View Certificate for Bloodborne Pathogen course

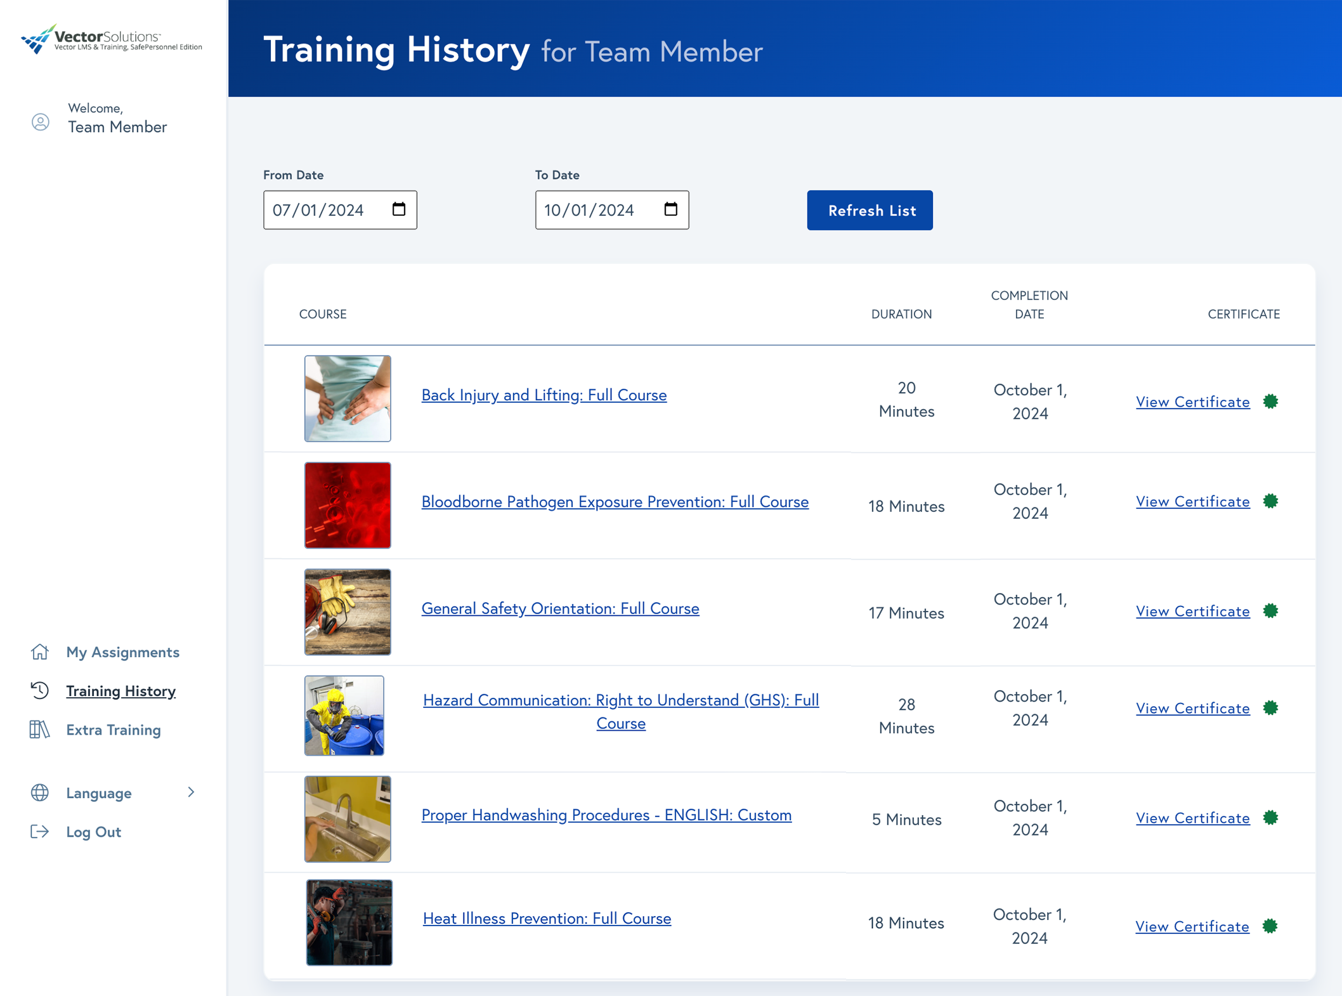pyautogui.click(x=1192, y=502)
